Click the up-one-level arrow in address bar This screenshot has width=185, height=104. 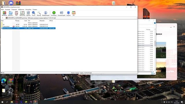tap(3, 18)
